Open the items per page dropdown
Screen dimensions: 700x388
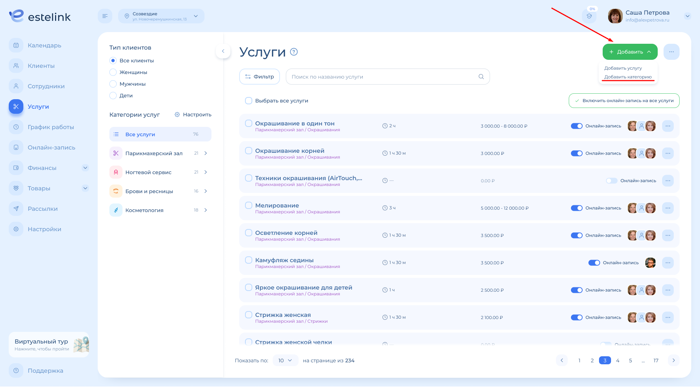pyautogui.click(x=285, y=360)
